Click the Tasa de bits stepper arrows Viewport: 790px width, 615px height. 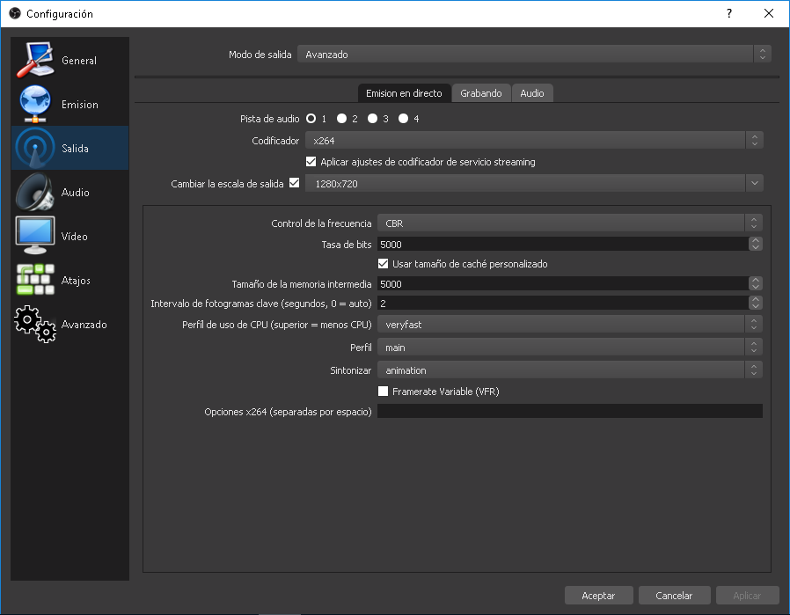click(x=755, y=244)
